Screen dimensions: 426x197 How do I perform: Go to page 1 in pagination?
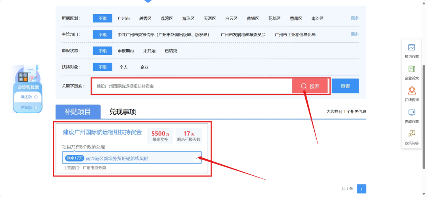[x=362, y=189]
